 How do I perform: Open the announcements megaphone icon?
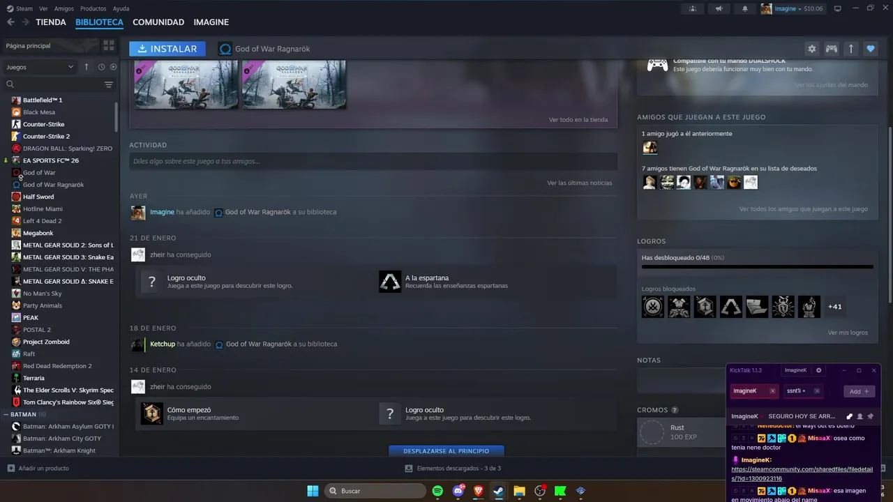pos(719,8)
